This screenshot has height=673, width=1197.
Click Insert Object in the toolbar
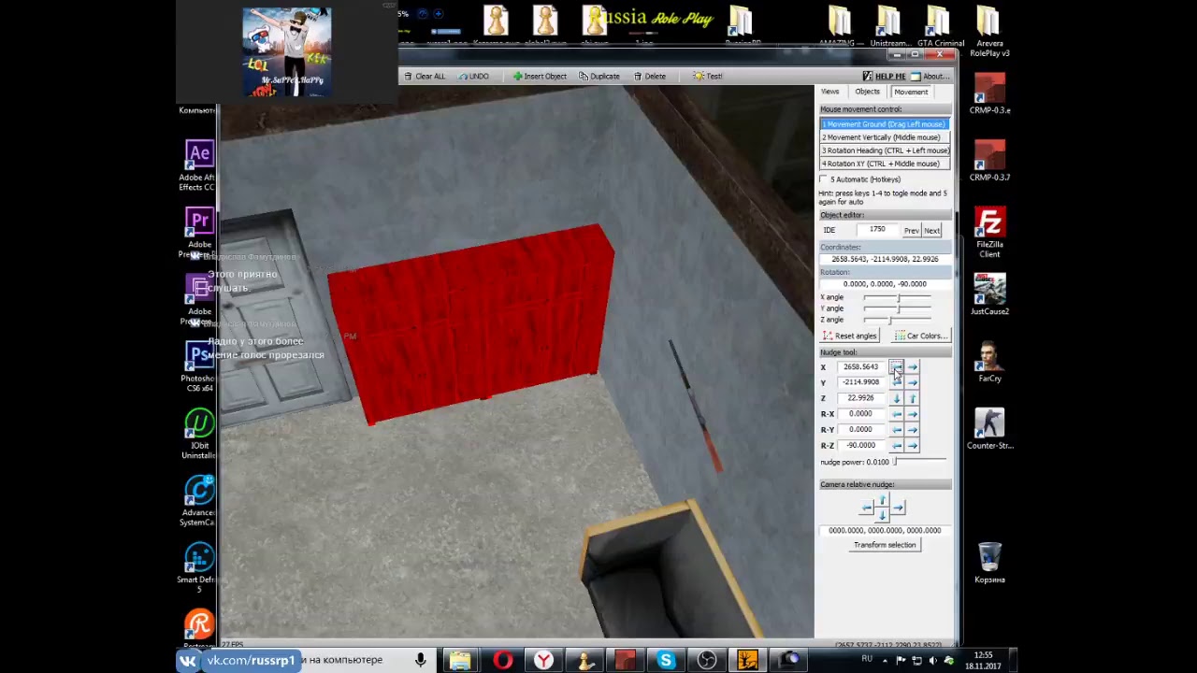click(x=540, y=76)
